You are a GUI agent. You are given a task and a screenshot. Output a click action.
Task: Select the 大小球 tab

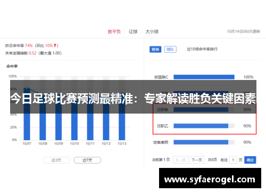tap(152, 31)
